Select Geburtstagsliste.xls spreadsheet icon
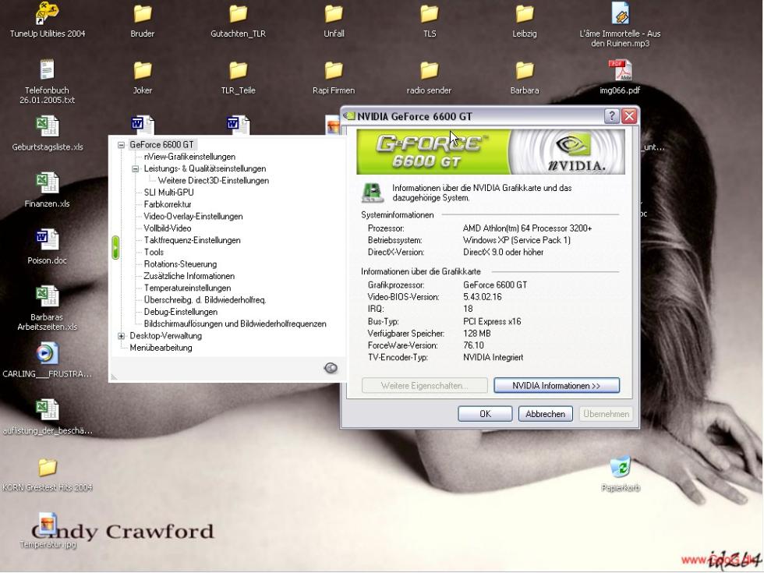The height and width of the screenshot is (573, 764). [48, 126]
